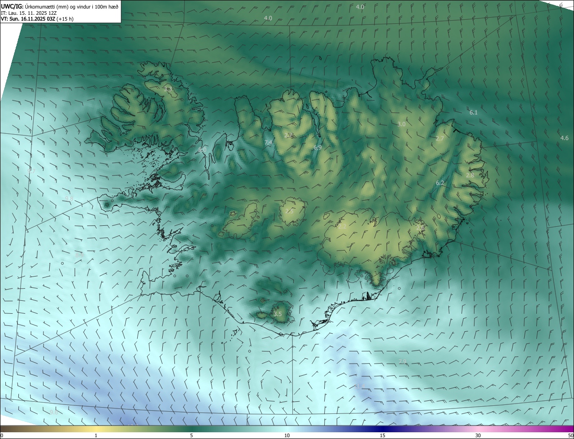This screenshot has width=574, height=439.
Task: Click the 2.5 value label on the map
Action: pos(289,211)
